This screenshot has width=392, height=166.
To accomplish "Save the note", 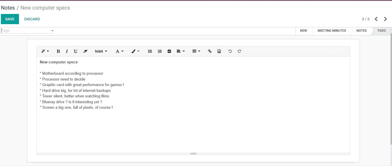I will tap(10, 19).
